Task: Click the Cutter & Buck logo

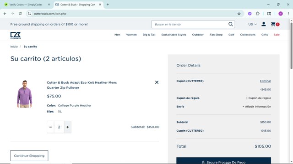Action: tap(16, 36)
